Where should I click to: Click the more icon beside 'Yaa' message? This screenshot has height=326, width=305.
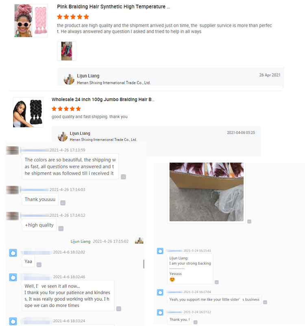tap(39, 264)
